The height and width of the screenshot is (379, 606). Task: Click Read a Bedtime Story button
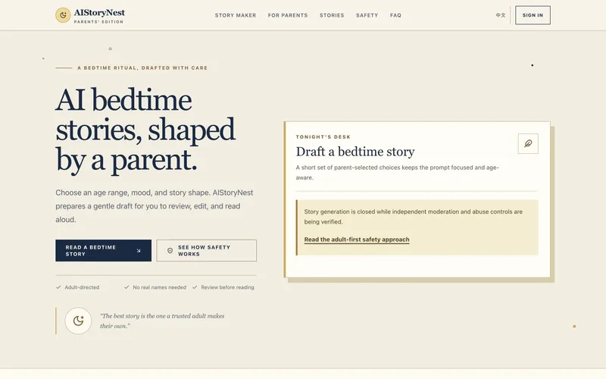103,251
